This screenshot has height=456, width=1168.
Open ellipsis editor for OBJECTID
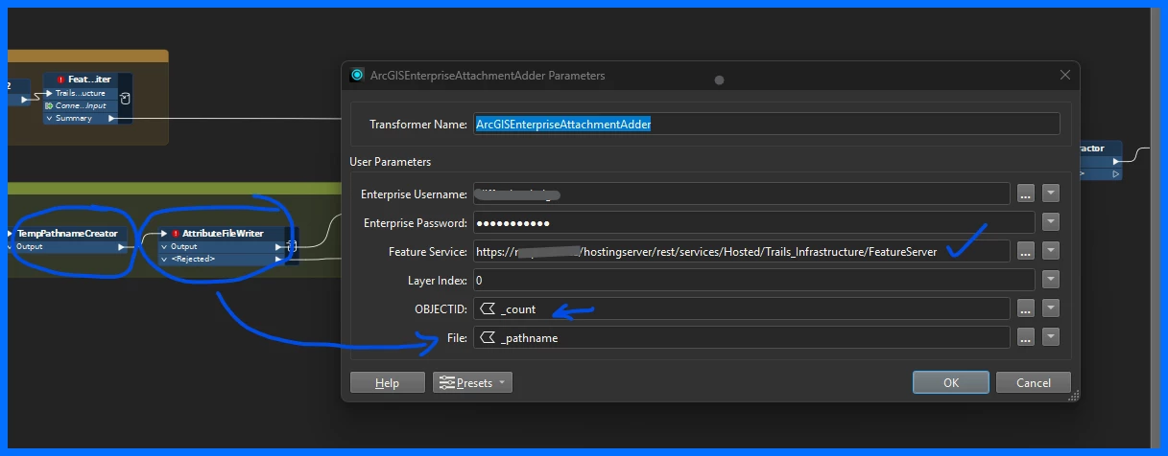(x=1026, y=308)
